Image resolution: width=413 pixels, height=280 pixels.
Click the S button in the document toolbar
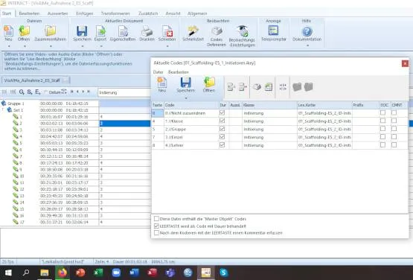coord(30,92)
